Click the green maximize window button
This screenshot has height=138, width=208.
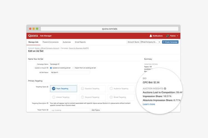tap(37, 29)
